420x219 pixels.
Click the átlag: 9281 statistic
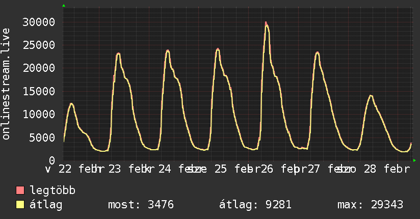tap(255, 205)
